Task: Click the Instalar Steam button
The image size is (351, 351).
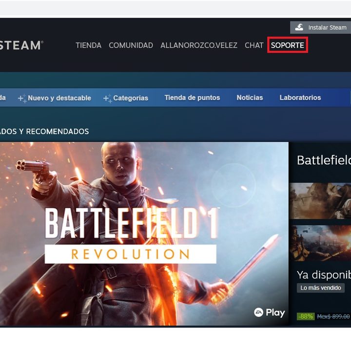Action: coord(321,27)
